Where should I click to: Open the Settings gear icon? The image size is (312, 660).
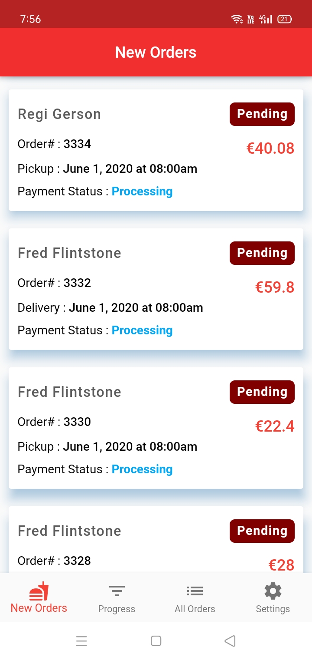(273, 591)
